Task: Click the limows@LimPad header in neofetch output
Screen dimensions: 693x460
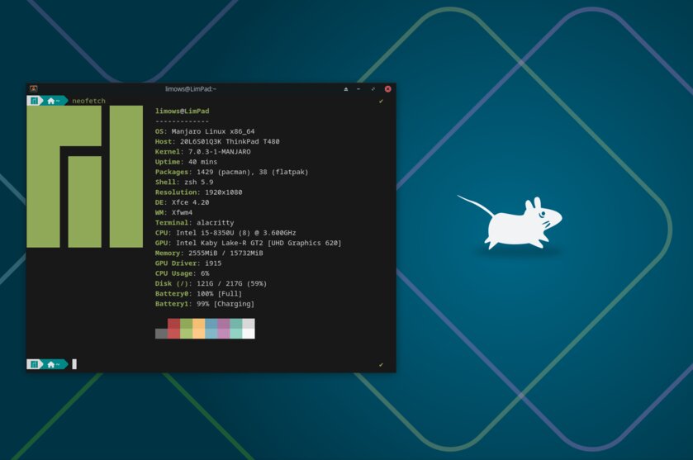Action: (x=182, y=111)
